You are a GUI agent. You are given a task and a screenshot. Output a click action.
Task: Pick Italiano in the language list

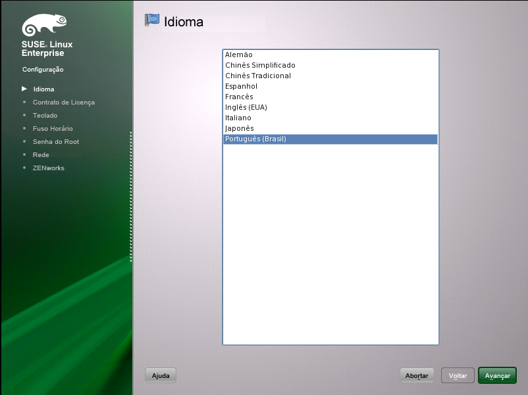point(330,118)
